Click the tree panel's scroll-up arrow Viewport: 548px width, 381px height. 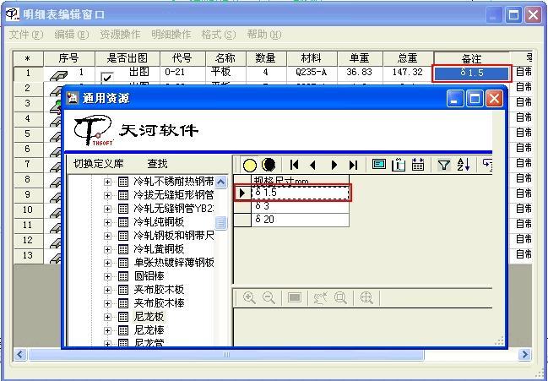[221, 182]
